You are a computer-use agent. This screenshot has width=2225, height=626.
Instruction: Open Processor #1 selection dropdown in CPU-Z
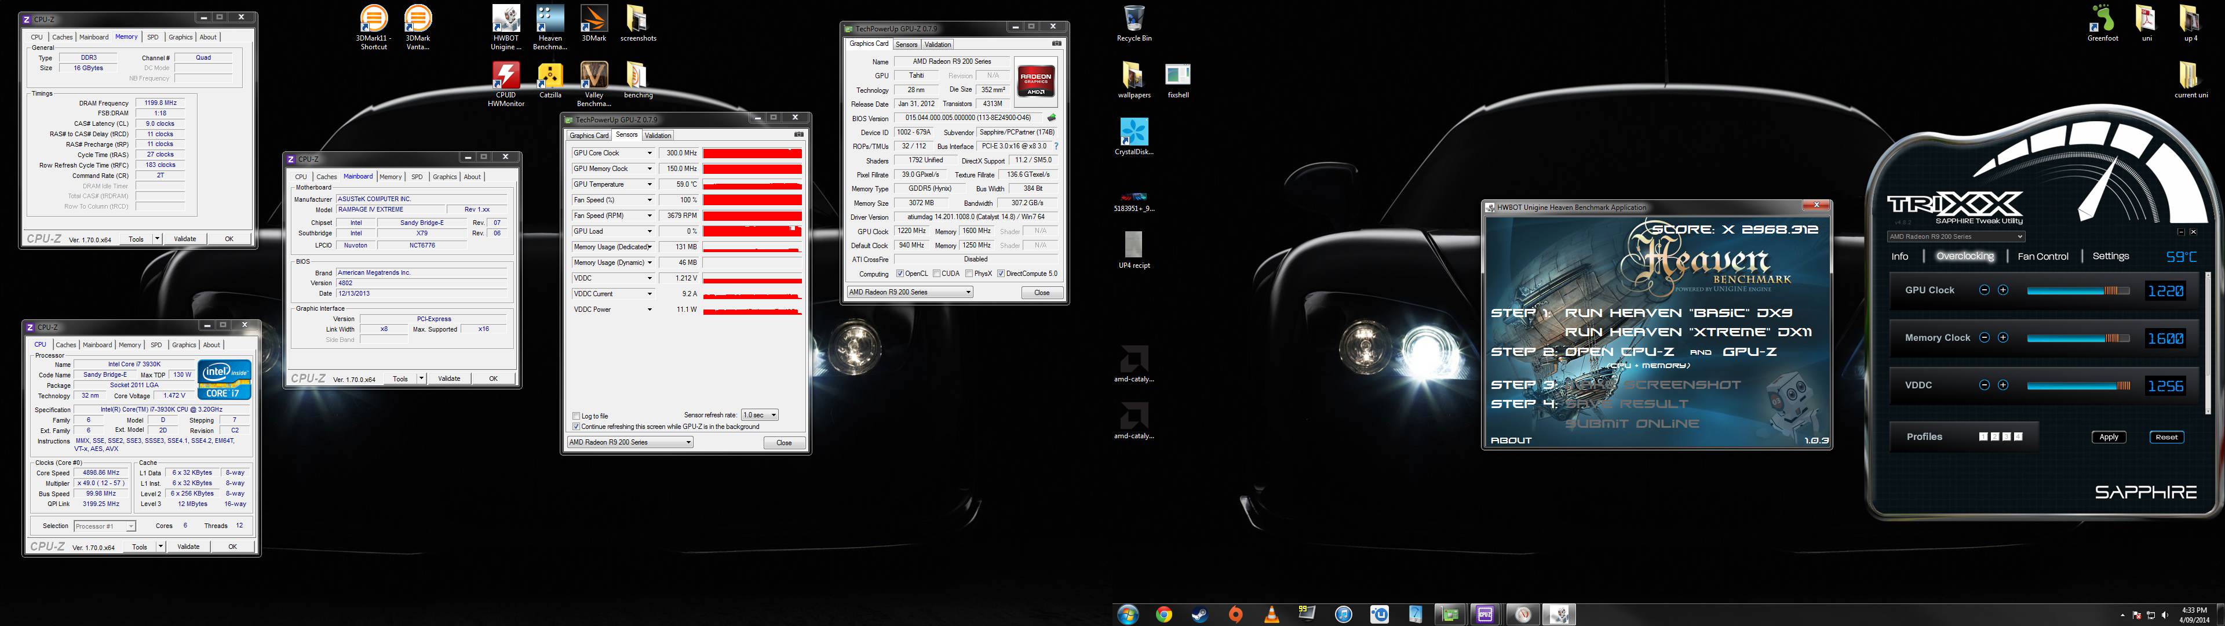tap(104, 526)
